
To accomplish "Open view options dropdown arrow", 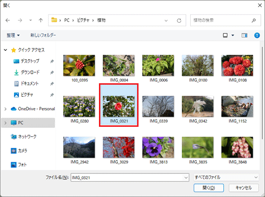I will point(233,35).
